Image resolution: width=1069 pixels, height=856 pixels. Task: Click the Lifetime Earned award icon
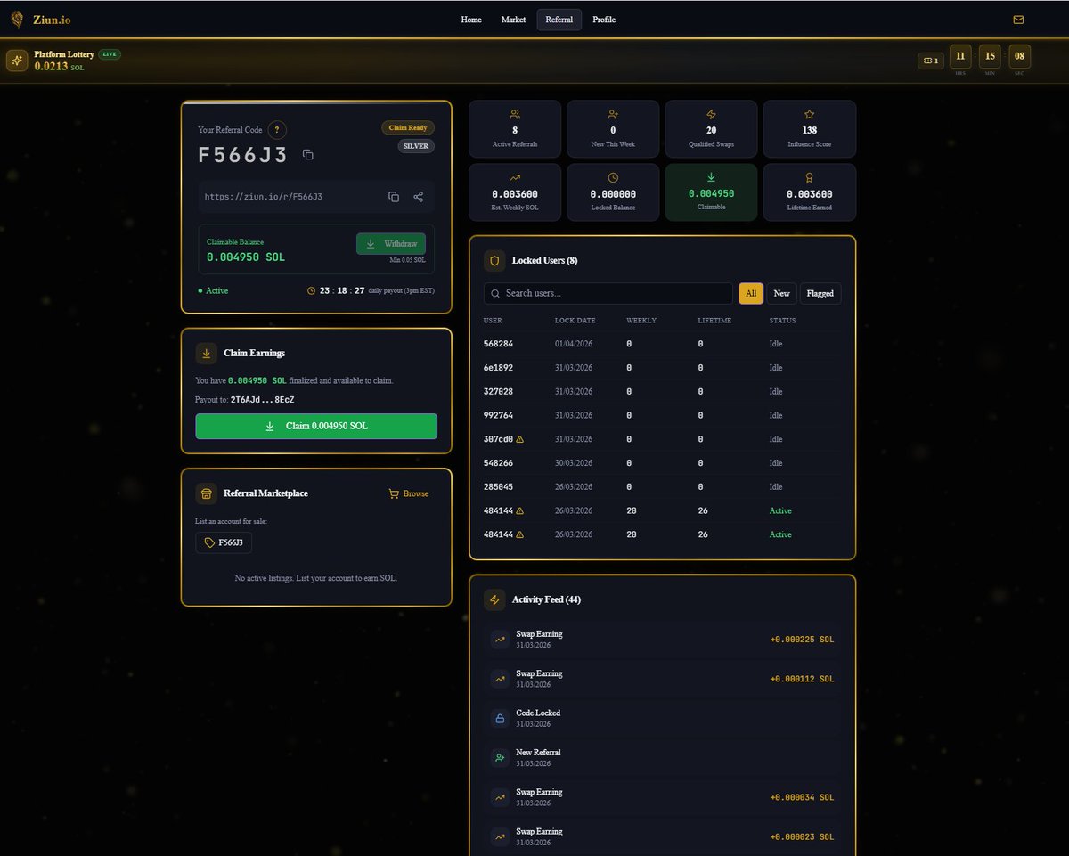[810, 177]
